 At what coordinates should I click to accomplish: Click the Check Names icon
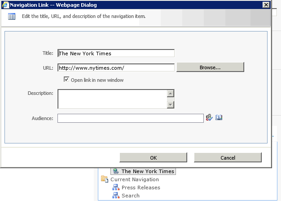click(x=209, y=117)
